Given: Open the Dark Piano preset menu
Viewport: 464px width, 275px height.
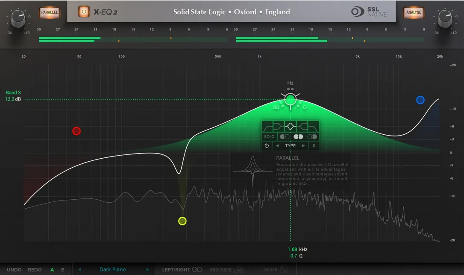Looking at the screenshot, I should point(112,269).
